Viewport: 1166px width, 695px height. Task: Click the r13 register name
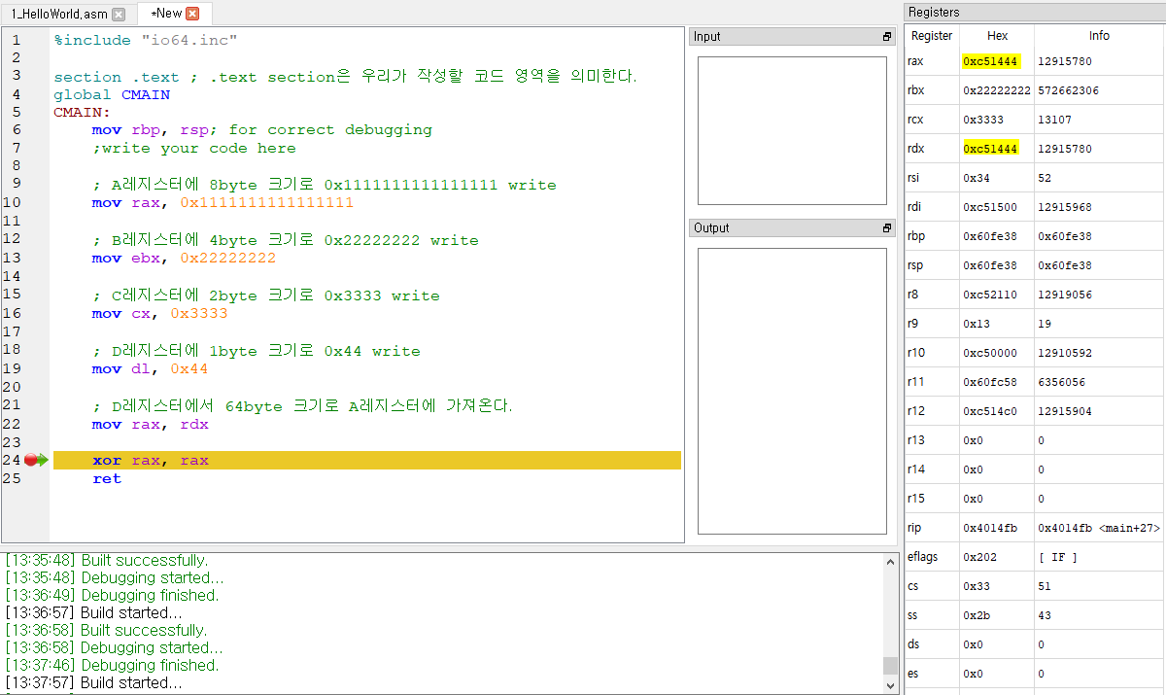click(x=916, y=440)
